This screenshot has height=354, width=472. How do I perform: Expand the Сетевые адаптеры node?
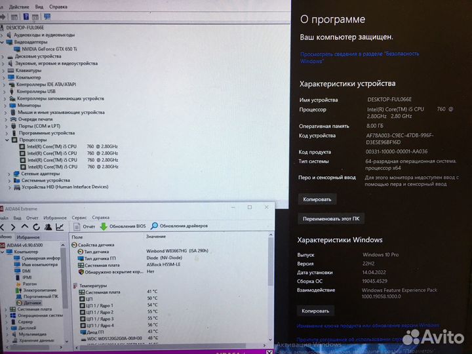[9, 174]
